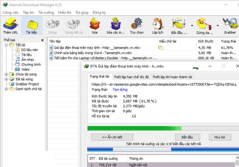The height and width of the screenshot is (167, 239).
Task: Expand the Danh sách chờ tải node
Action: point(6,89)
